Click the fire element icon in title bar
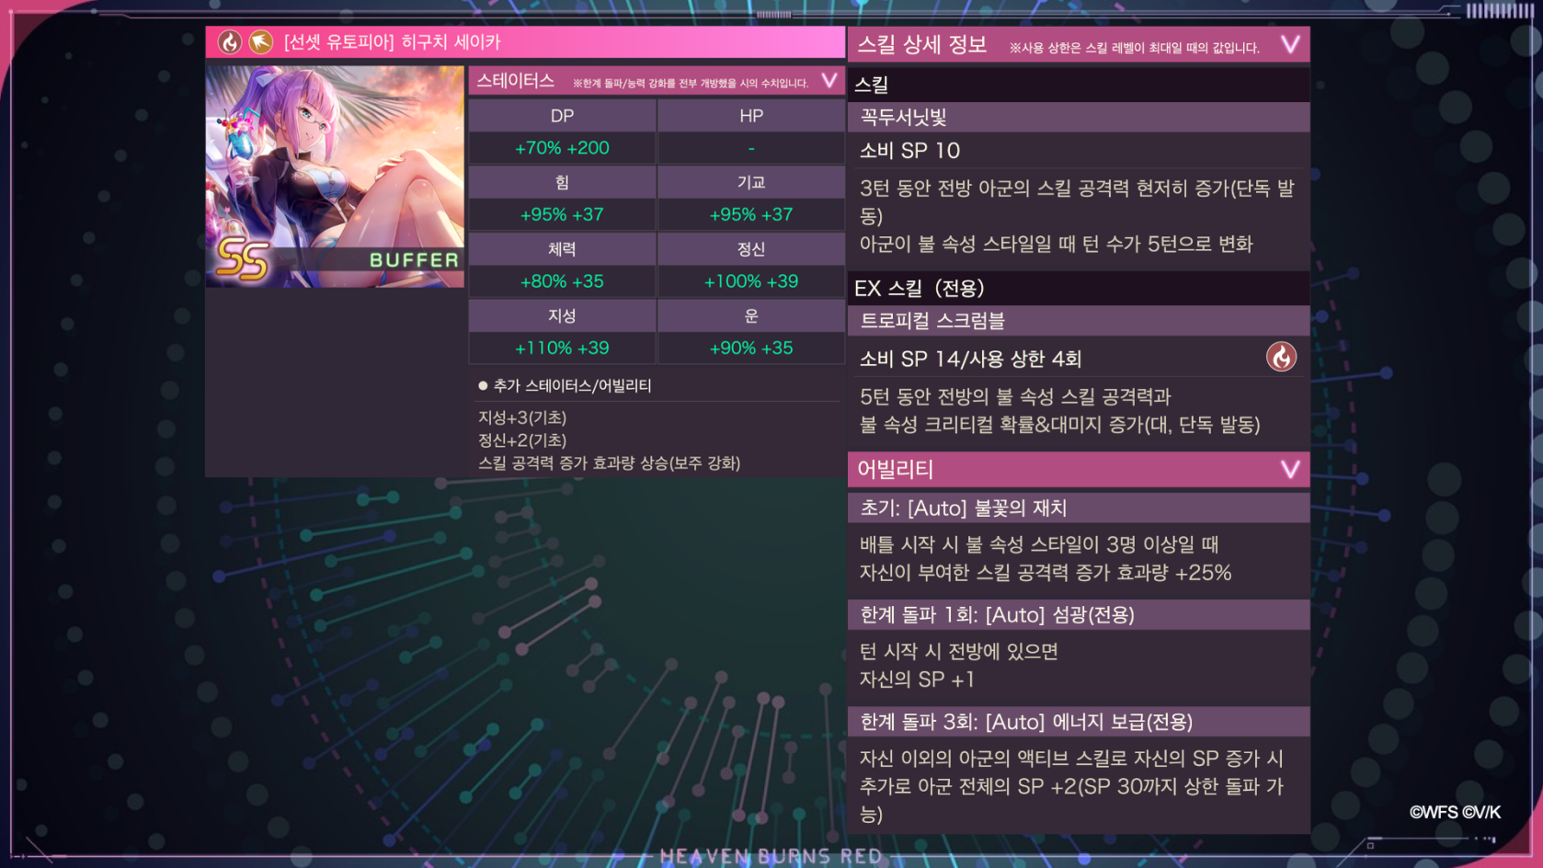1543x868 pixels. pyautogui.click(x=229, y=42)
